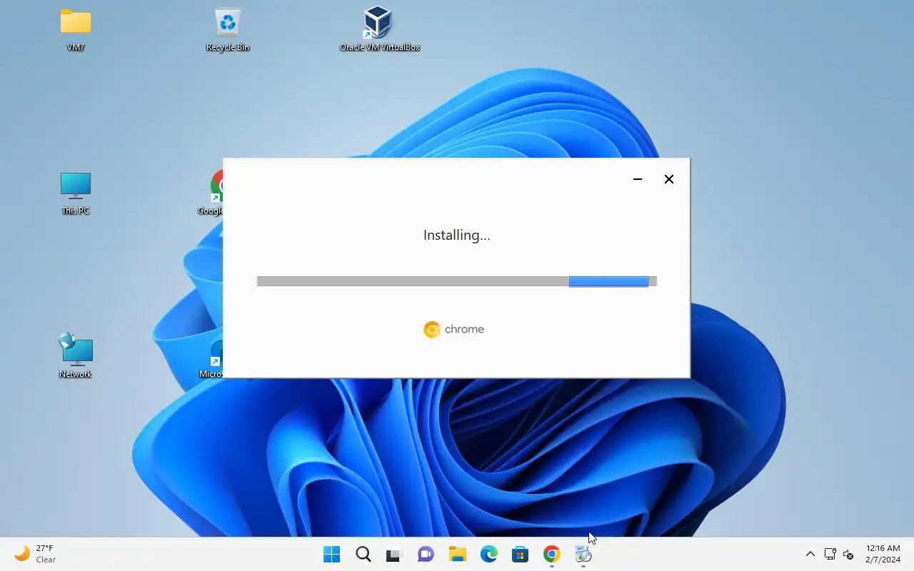This screenshot has width=914, height=571.
Task: Select the Microsoft Edge desktop shortcut behind installer
Action: click(212, 357)
